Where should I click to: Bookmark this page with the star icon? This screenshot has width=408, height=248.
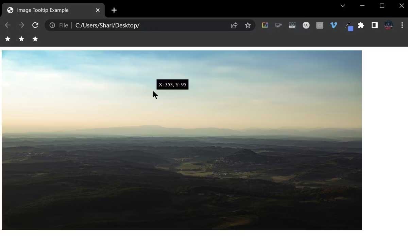point(248,25)
